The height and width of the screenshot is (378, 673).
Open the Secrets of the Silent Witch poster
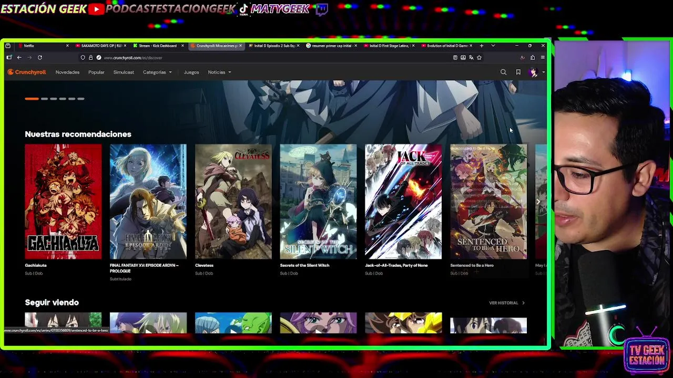pyautogui.click(x=318, y=202)
